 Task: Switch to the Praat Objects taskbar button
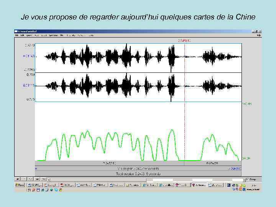coord(182,185)
